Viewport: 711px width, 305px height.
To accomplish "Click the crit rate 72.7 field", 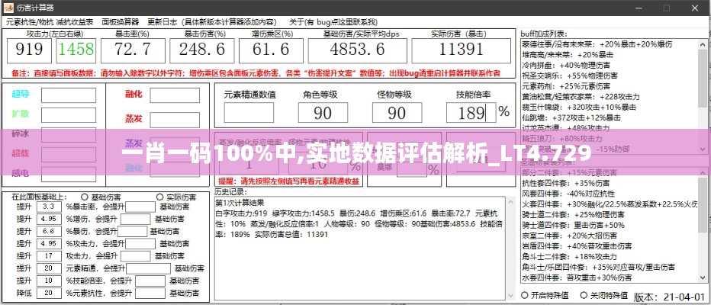I will tap(131, 50).
